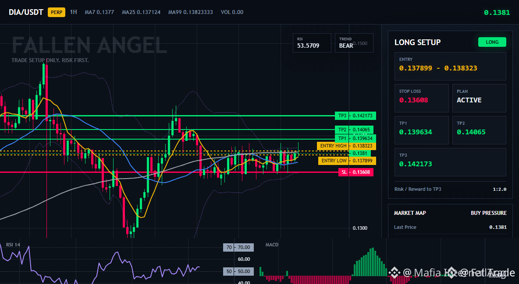
Task: Click the 50.00 RSI level tag
Action: click(x=238, y=271)
